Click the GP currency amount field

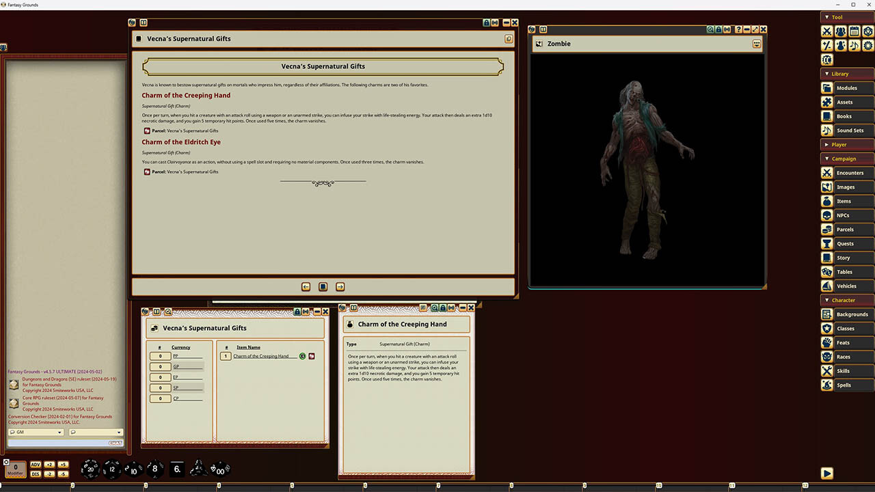click(161, 367)
